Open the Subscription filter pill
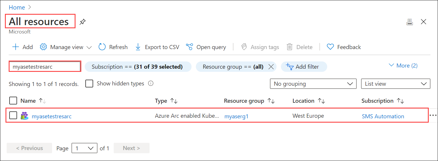The height and width of the screenshot is (161, 438). (x=138, y=67)
